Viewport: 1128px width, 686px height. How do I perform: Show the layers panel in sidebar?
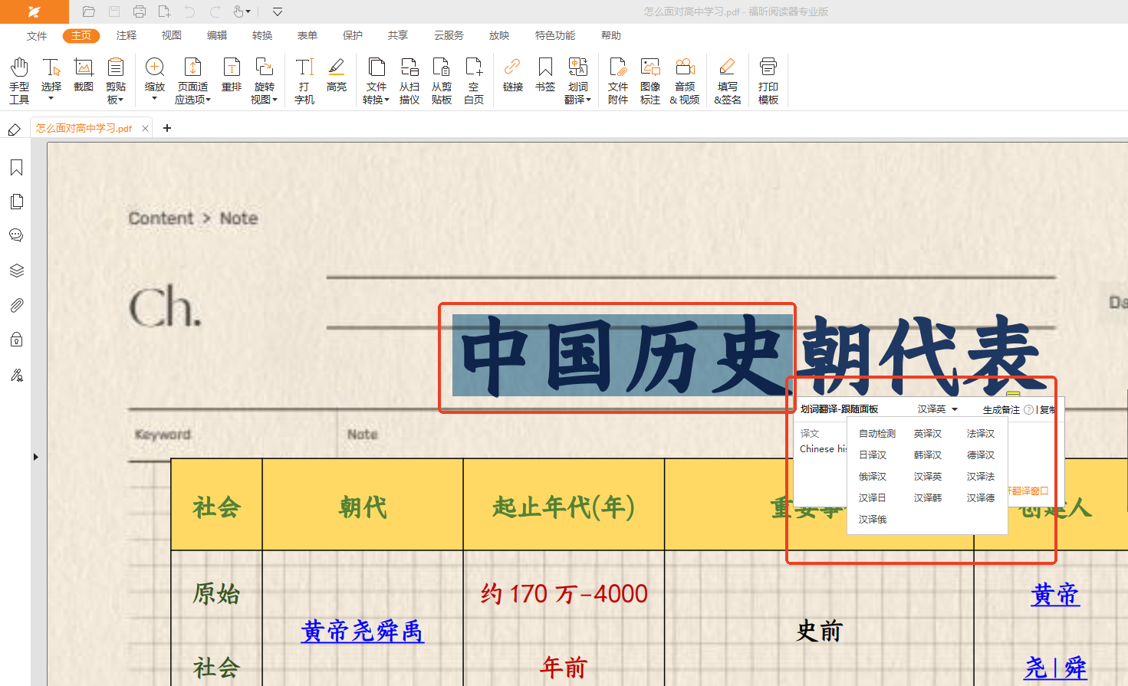[x=16, y=271]
